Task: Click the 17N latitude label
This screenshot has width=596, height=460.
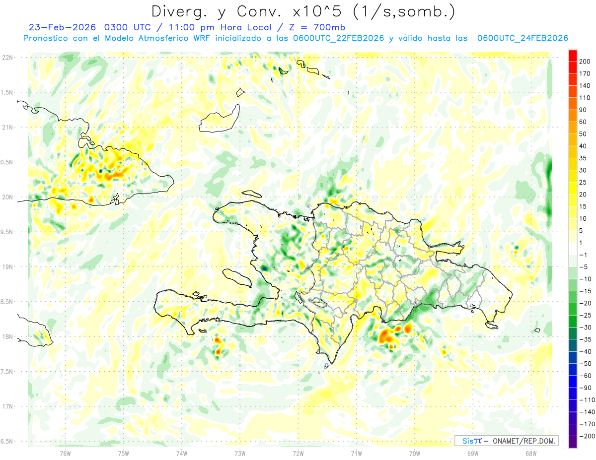Action: click(7, 407)
